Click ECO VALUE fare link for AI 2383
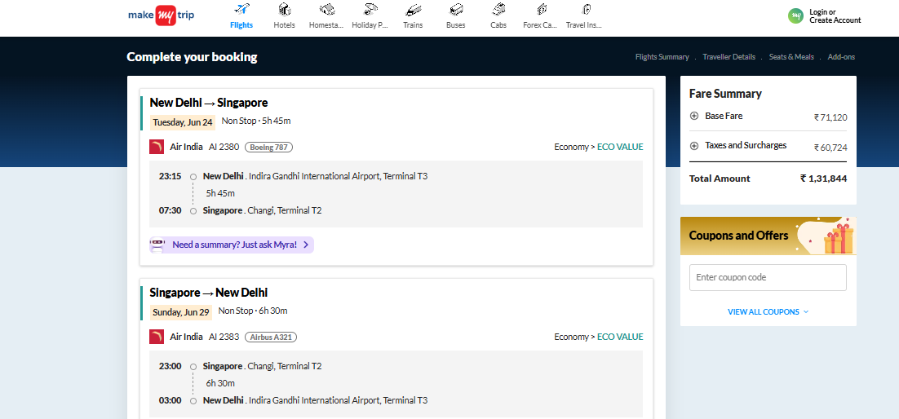Viewport: 899px width, 419px height. [x=620, y=337]
